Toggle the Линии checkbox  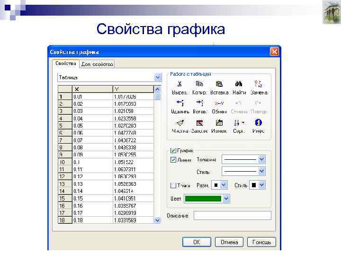pyautogui.click(x=173, y=160)
